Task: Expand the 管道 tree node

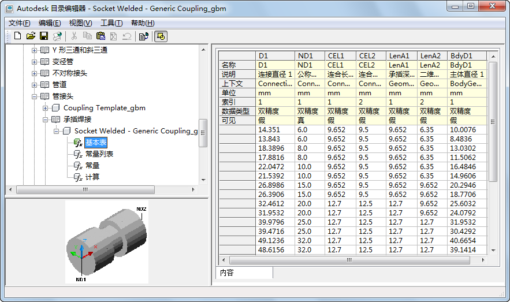Action: [x=34, y=85]
